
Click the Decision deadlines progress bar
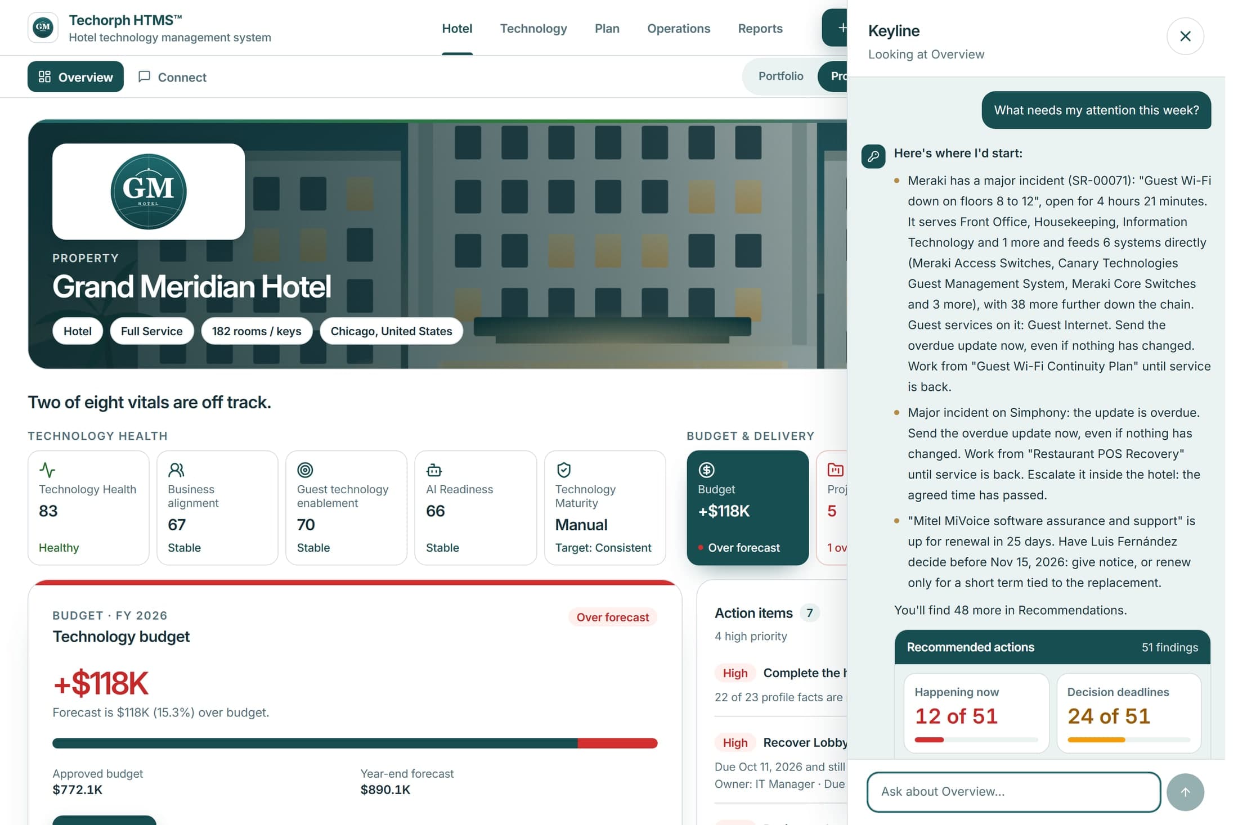point(1129,740)
